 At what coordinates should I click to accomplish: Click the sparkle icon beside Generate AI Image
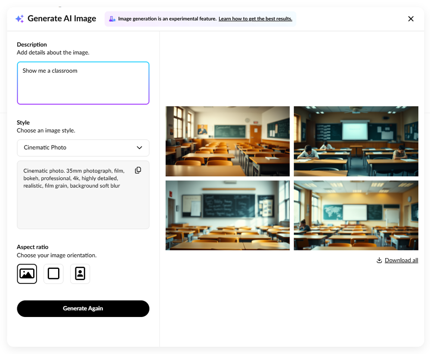click(x=19, y=18)
